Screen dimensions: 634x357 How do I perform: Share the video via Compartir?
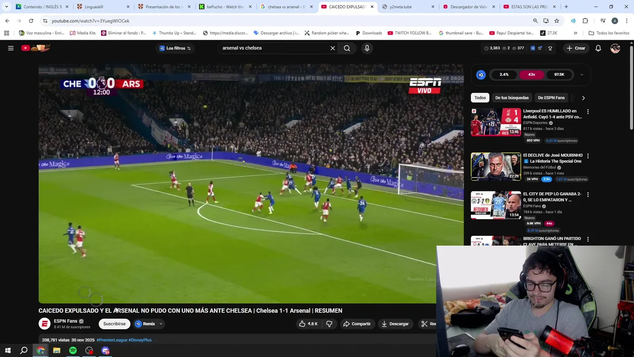pos(357,324)
